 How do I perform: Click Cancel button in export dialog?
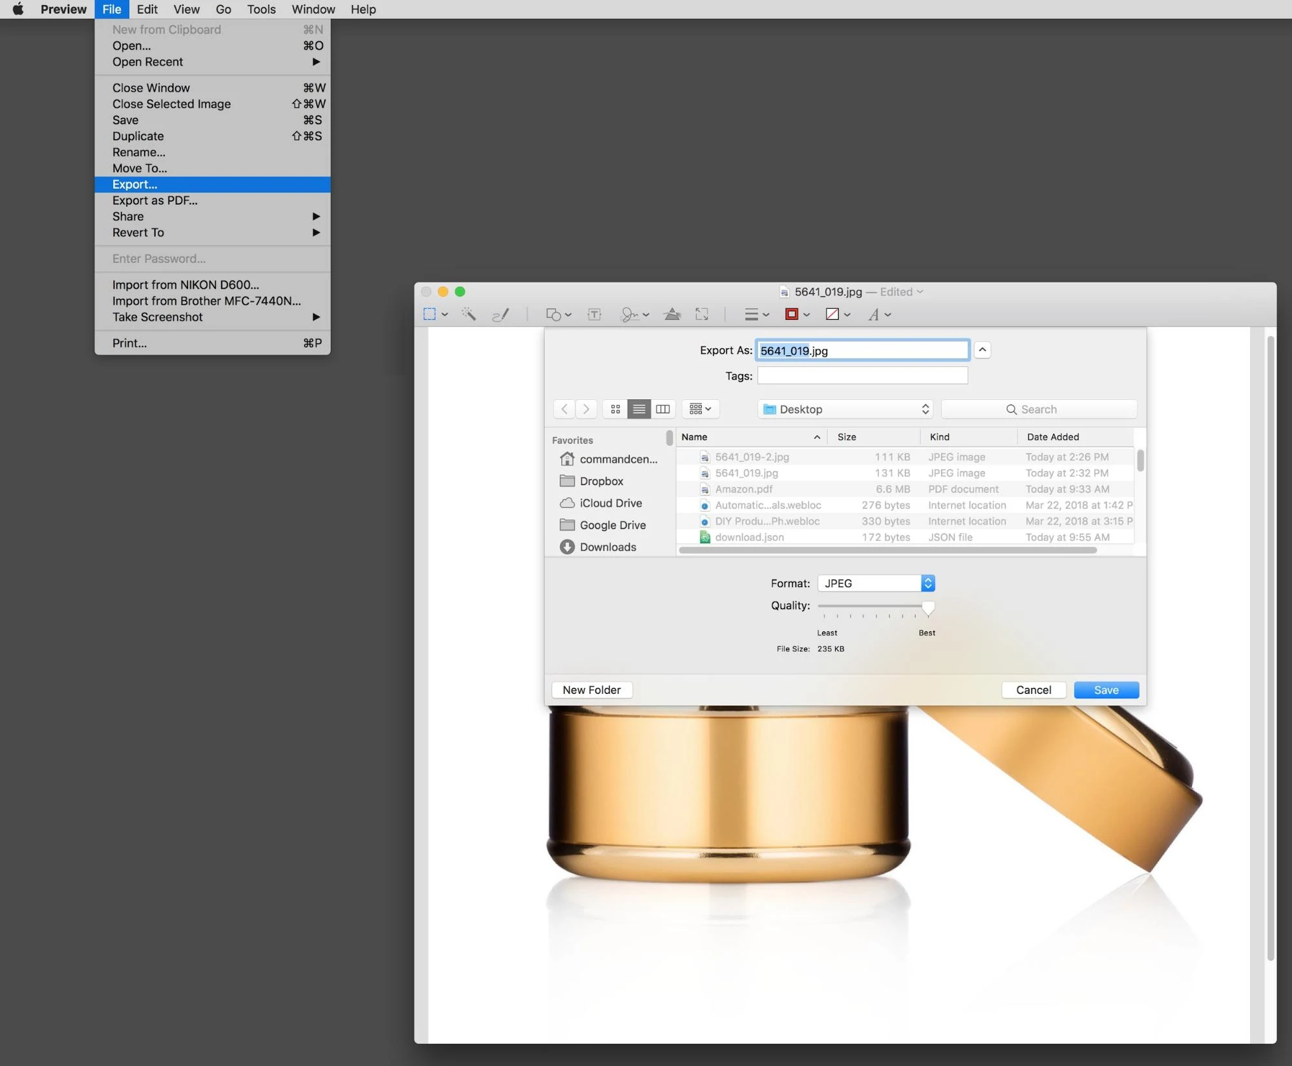pyautogui.click(x=1033, y=689)
